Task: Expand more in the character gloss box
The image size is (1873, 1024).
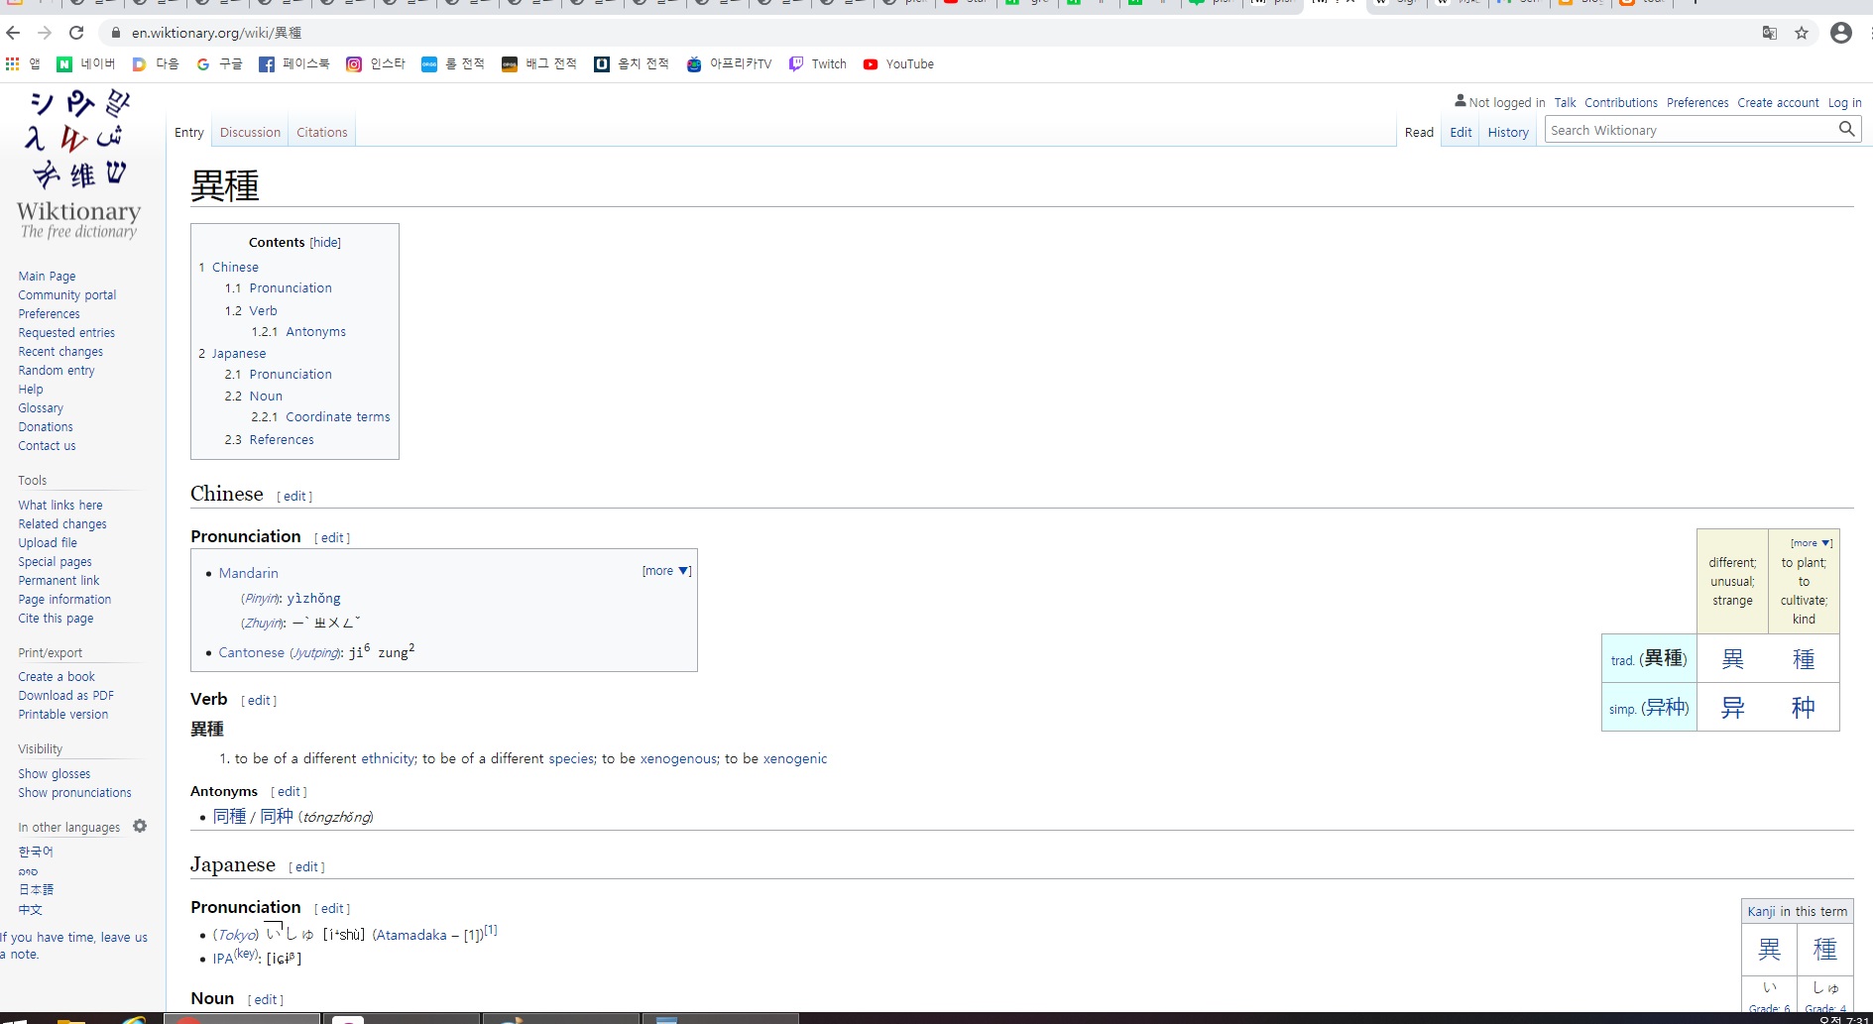Action: (1811, 543)
